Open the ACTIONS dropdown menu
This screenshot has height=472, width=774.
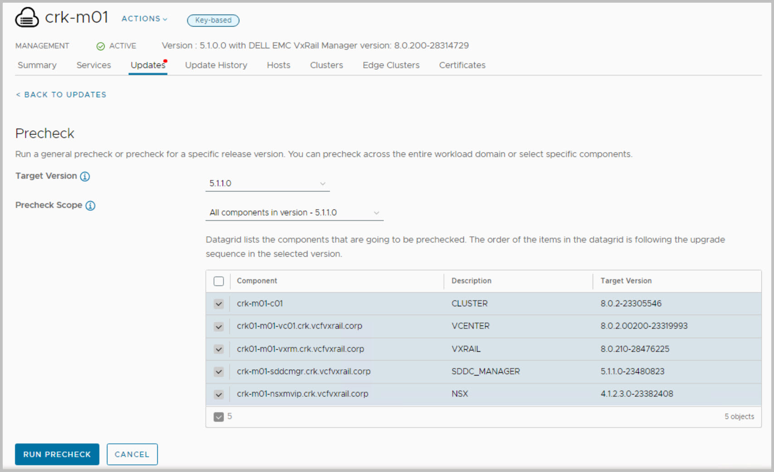tap(144, 19)
